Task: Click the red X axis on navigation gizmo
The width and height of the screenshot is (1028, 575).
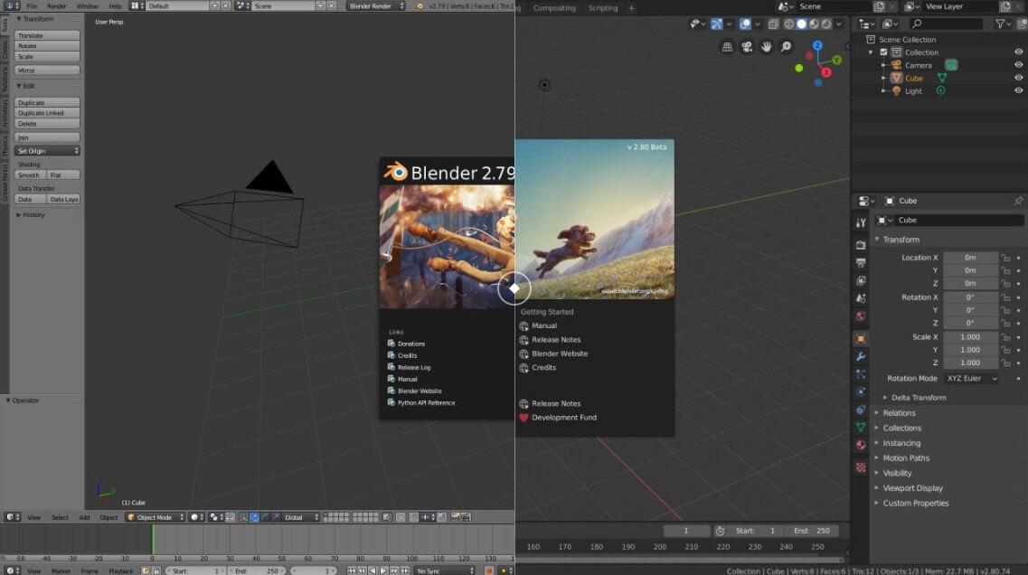Action: tap(826, 72)
